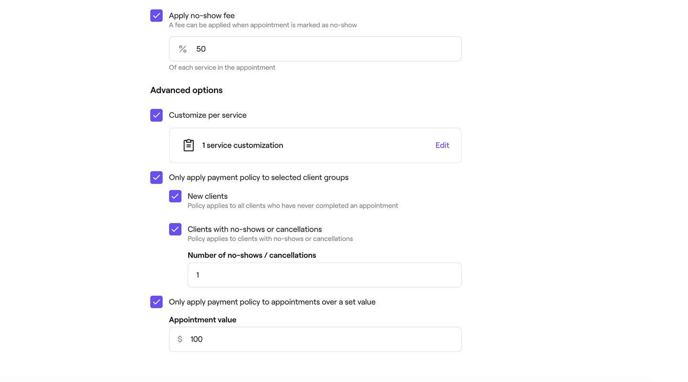
Task: Uncheck the Apply no-show fee checkbox
Action: tap(156, 16)
